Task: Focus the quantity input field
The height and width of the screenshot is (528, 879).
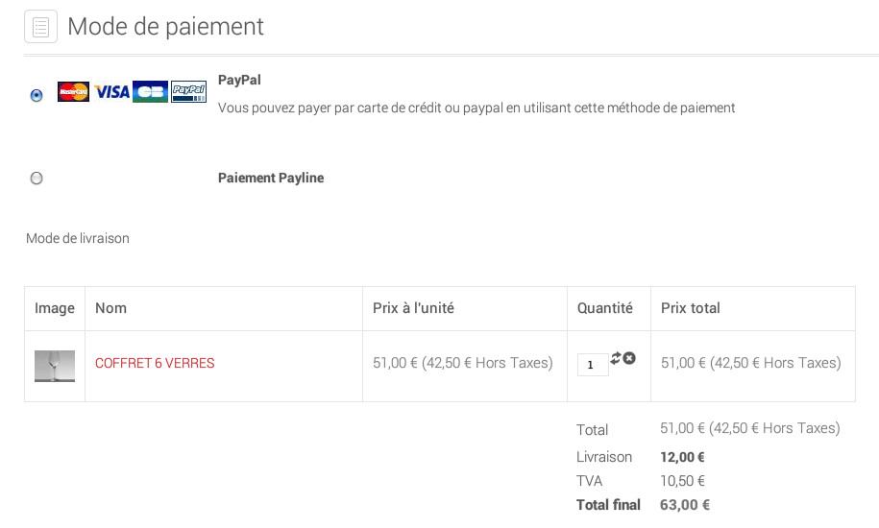Action: (x=593, y=365)
